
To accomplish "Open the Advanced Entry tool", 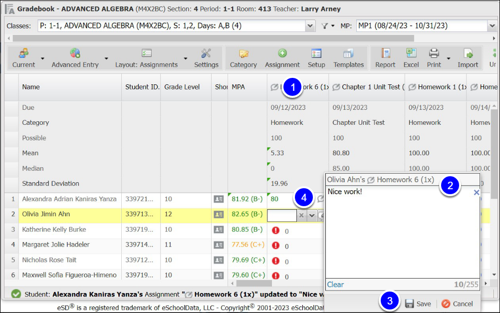I will coord(75,58).
